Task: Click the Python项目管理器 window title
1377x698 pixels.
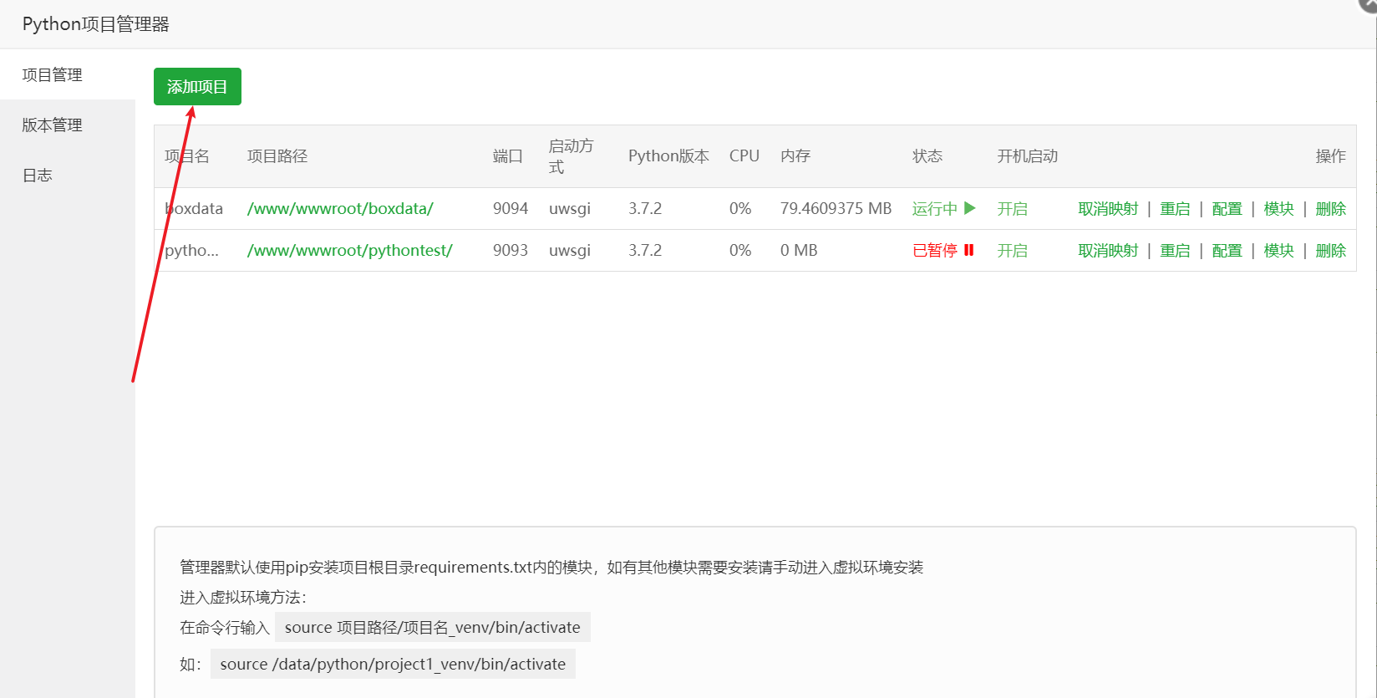Action: point(96,24)
